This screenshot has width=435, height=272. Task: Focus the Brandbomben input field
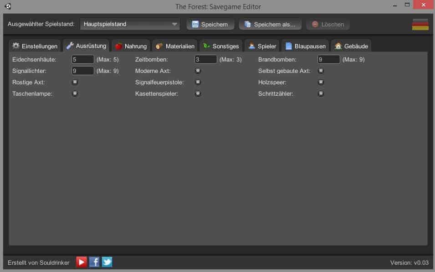(328, 59)
